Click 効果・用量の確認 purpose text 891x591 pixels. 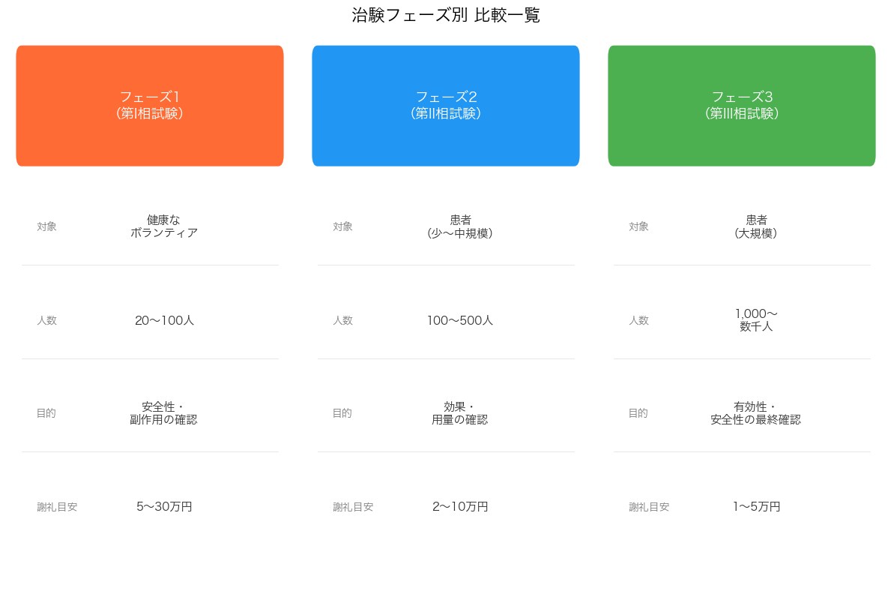(x=460, y=413)
